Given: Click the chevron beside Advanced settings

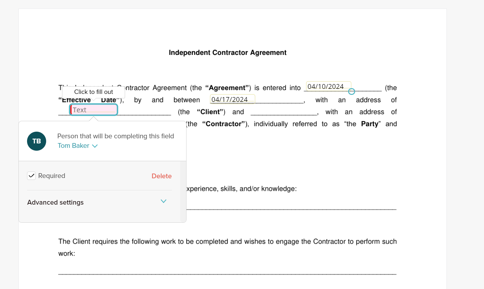Looking at the screenshot, I should tap(164, 201).
